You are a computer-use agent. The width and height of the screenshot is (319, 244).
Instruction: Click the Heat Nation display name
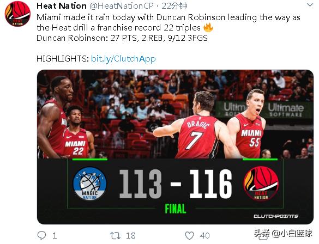pos(62,6)
